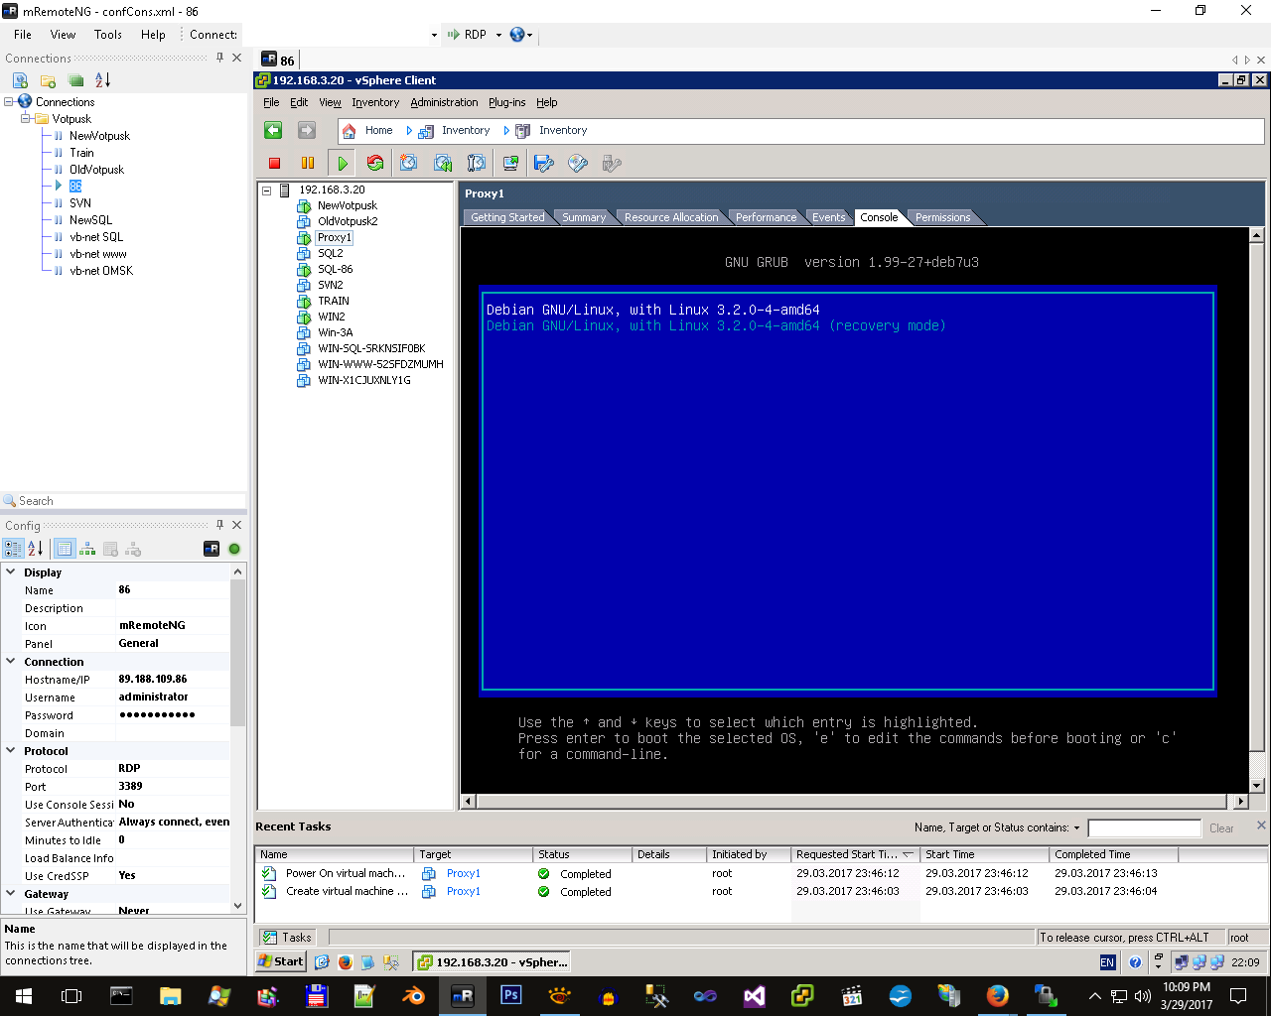Collapse the 192.168.3.20 host tree
This screenshot has height=1016, width=1271.
click(266, 190)
